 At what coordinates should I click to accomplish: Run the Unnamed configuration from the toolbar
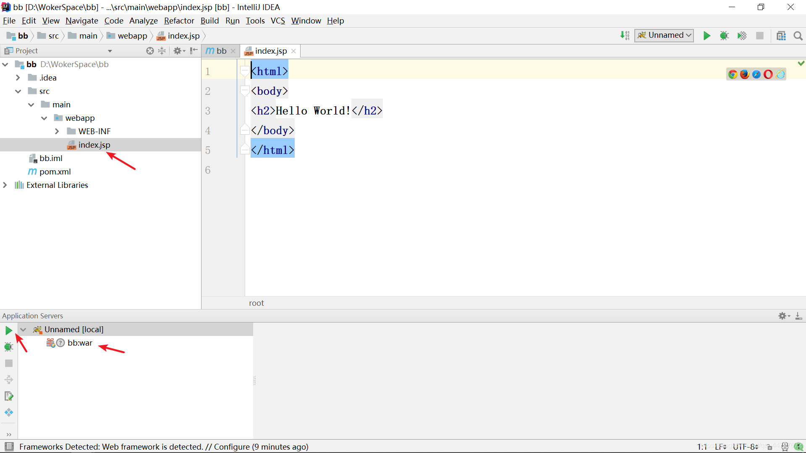point(707,36)
